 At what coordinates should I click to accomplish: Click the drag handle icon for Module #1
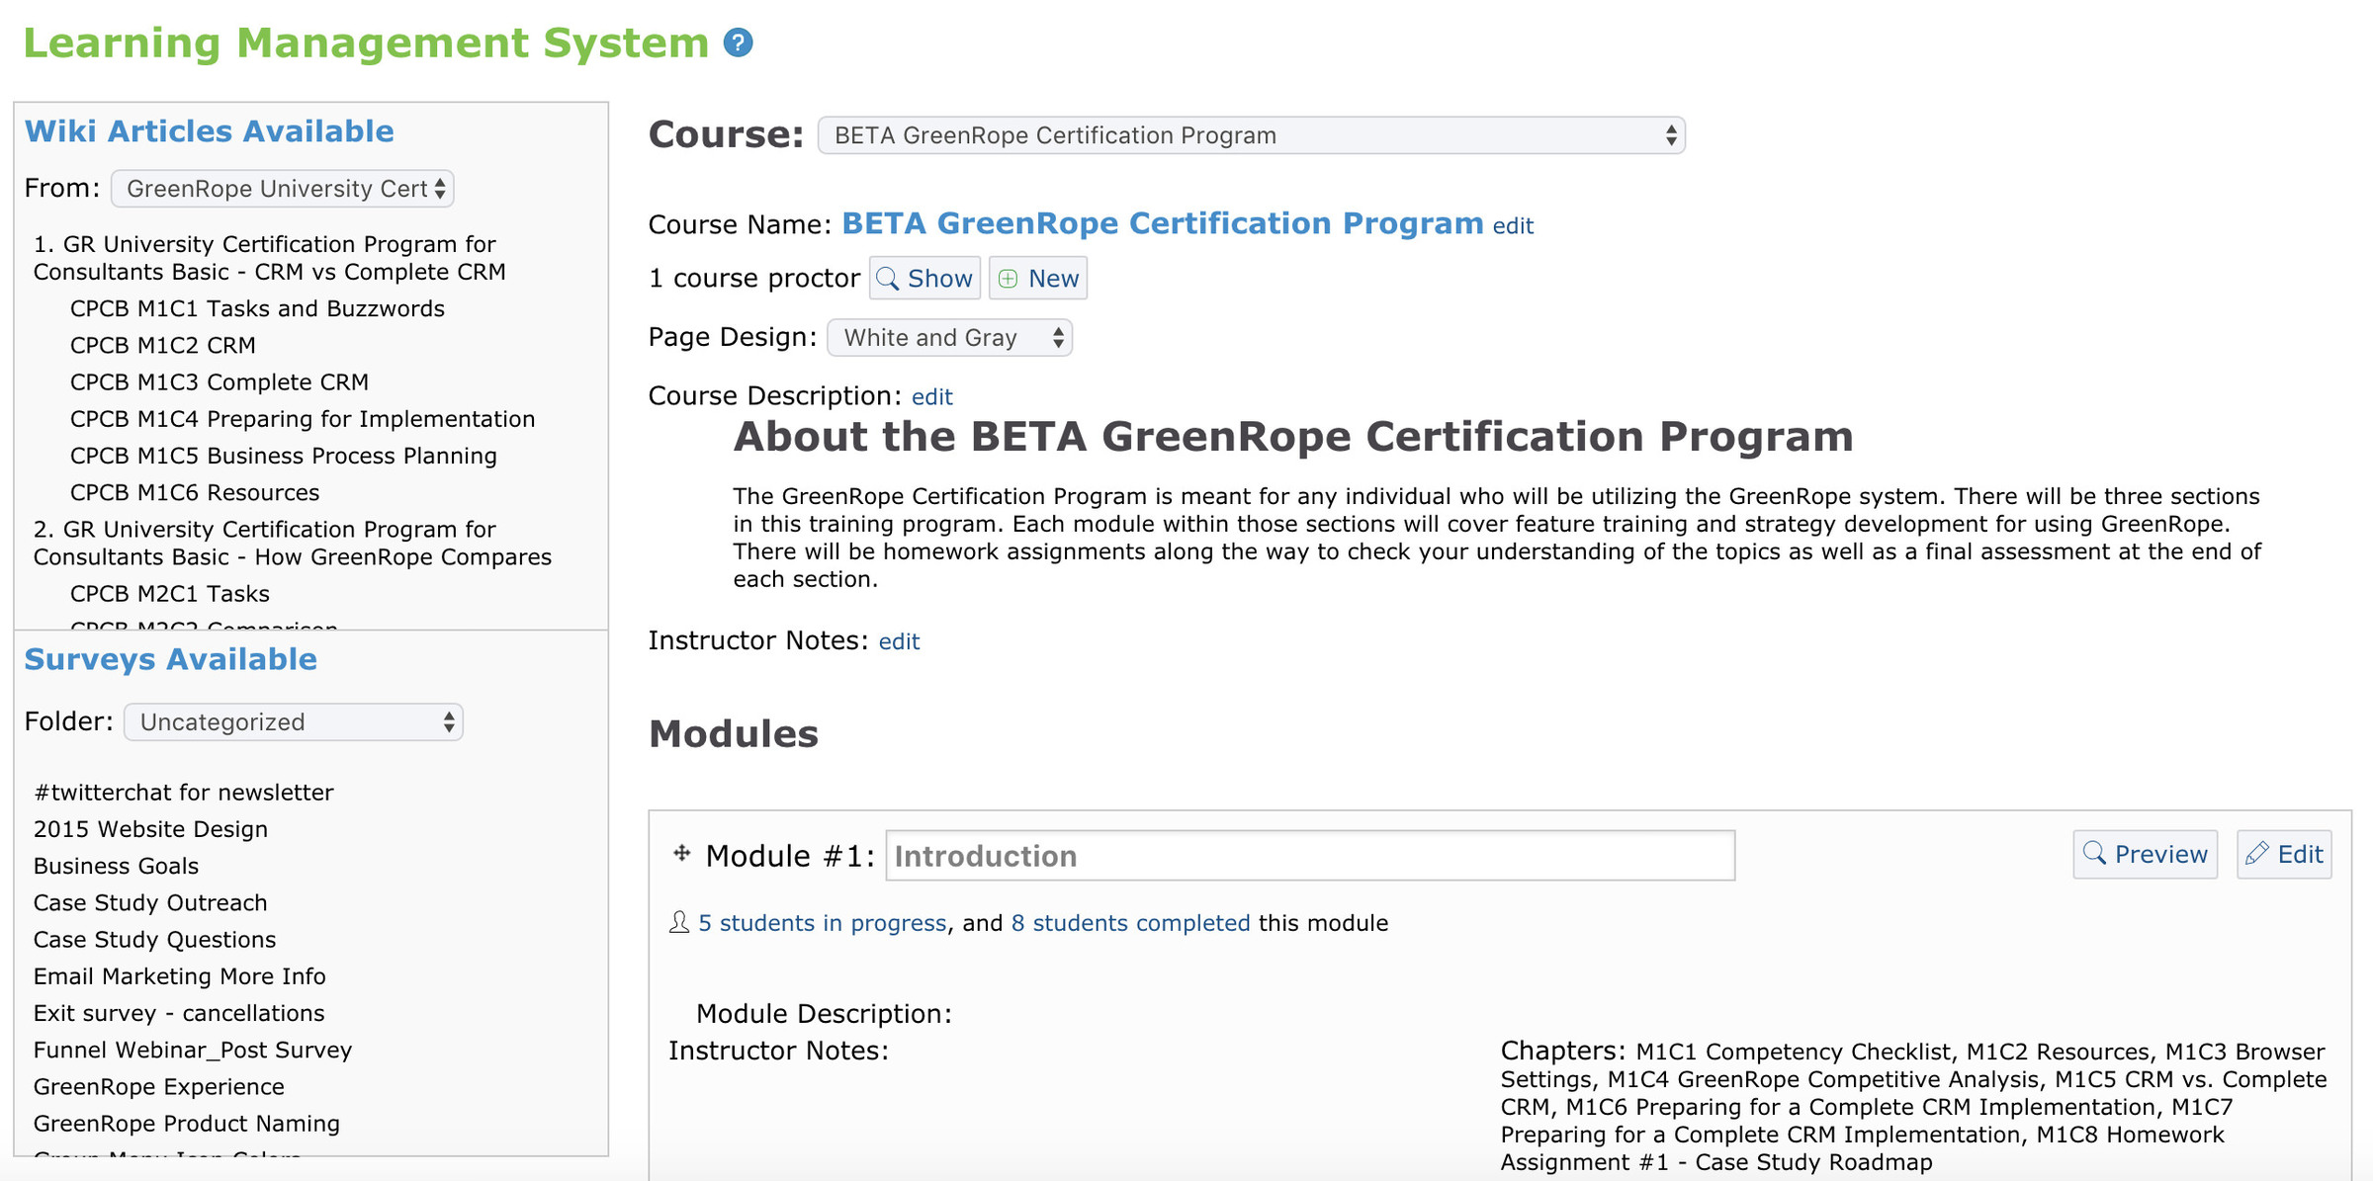tap(681, 853)
